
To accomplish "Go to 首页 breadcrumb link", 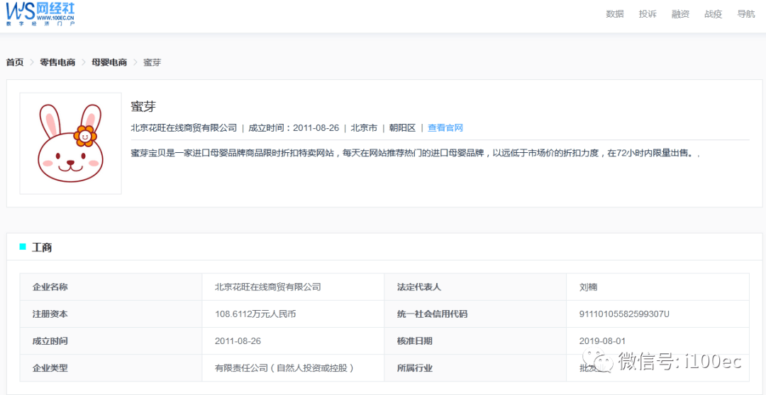I will pos(15,62).
